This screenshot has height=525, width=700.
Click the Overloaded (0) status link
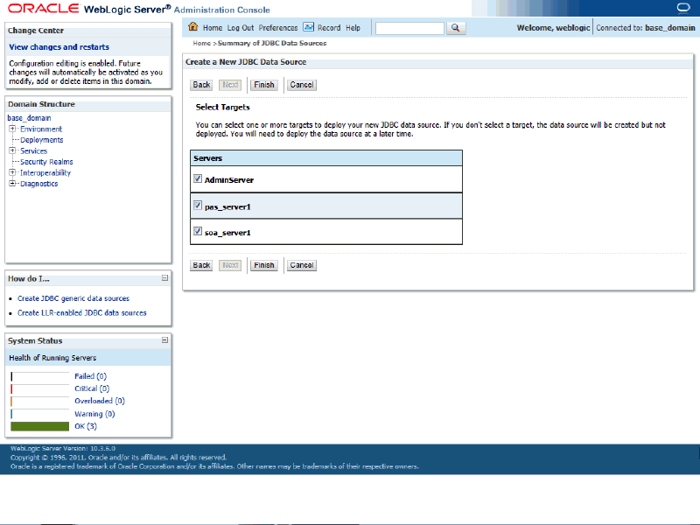100,401
